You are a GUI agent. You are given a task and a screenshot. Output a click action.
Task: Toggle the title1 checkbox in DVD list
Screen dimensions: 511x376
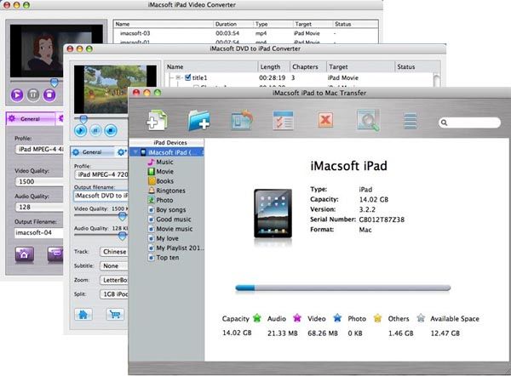(187, 79)
